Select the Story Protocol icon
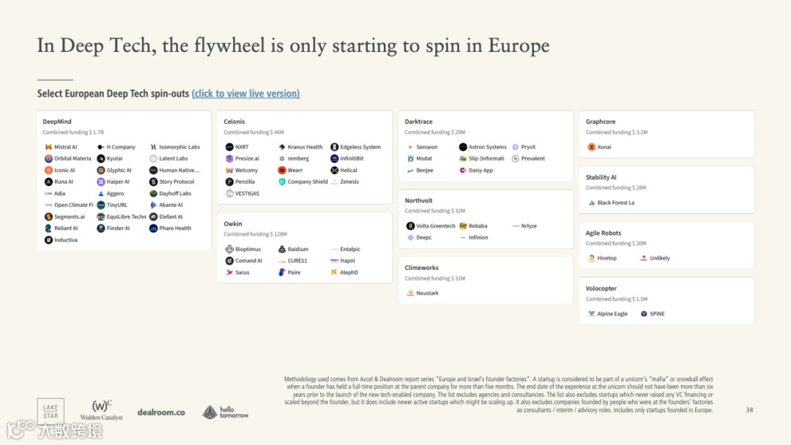Viewport: 791px width, 445px height. (153, 182)
